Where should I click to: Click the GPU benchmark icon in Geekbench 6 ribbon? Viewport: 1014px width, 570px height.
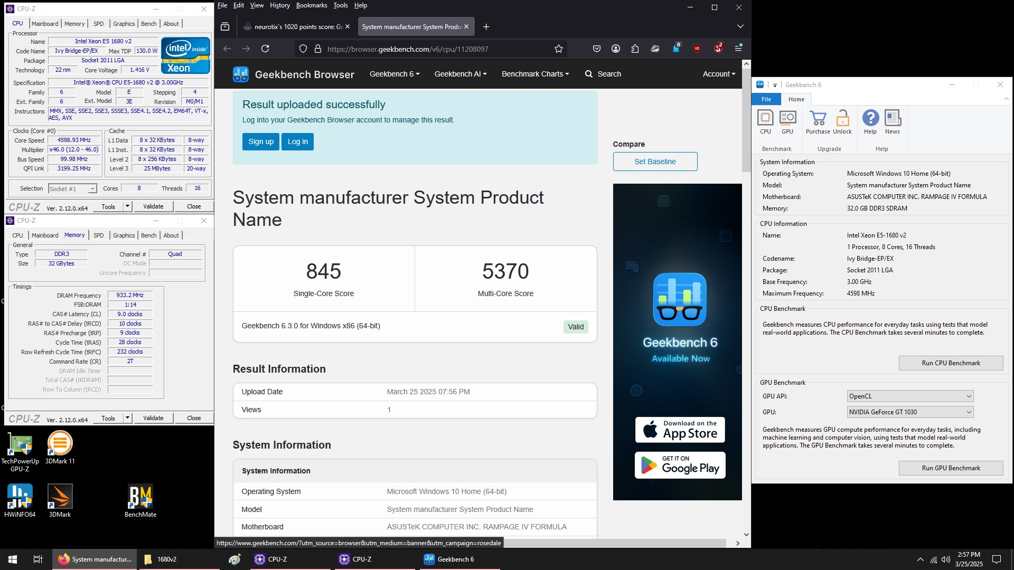[x=787, y=122]
